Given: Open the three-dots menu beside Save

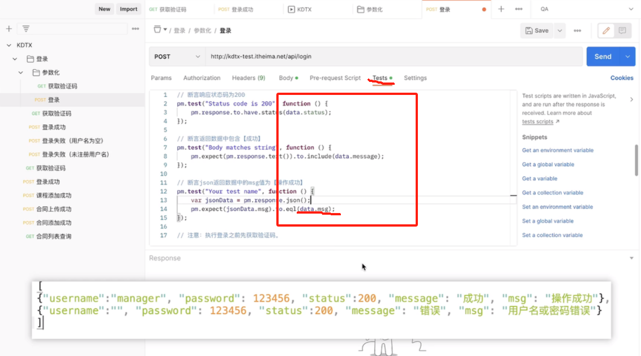Looking at the screenshot, I should (577, 31).
